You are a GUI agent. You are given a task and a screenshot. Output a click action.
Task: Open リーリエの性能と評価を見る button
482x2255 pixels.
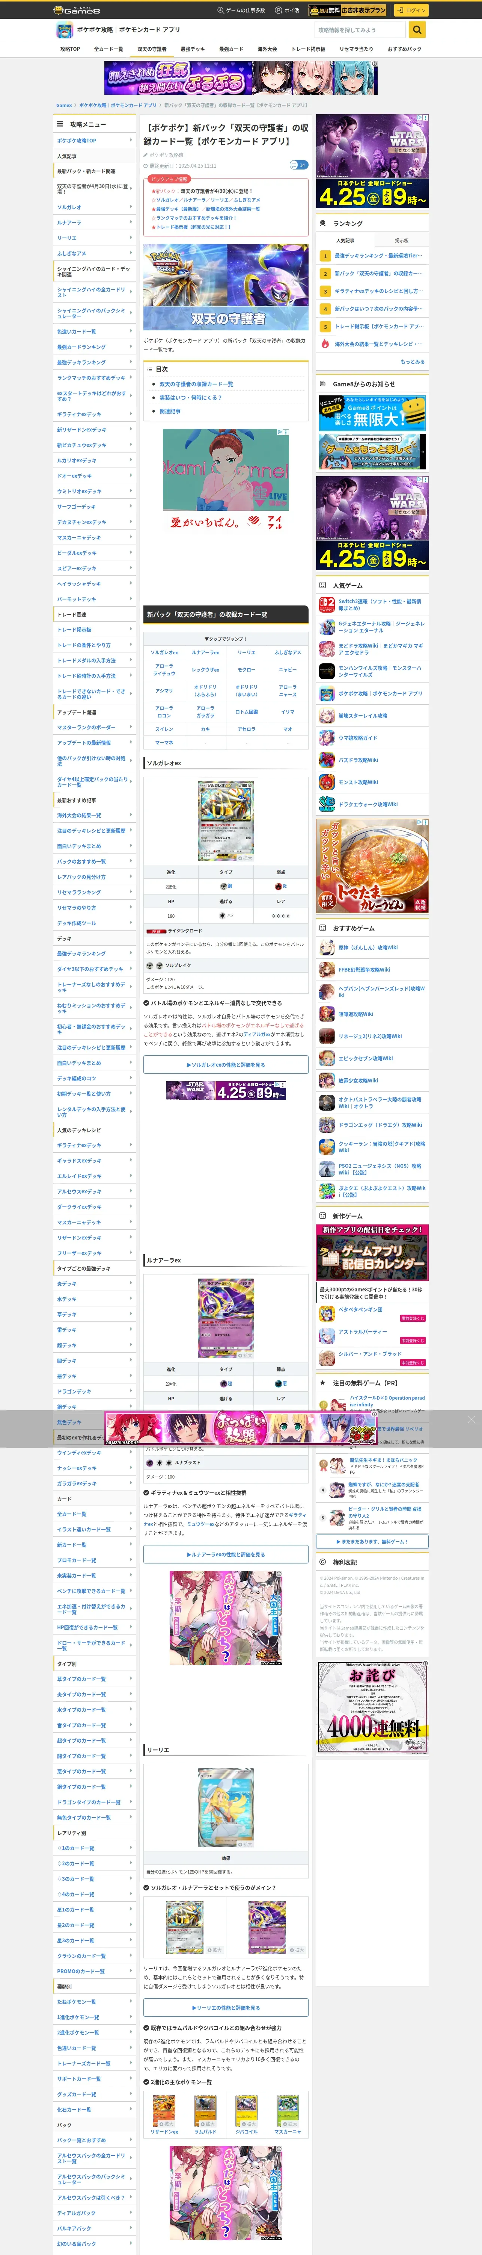226,2008
